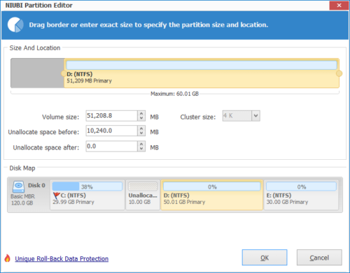Select the C: (NTFS) partition in Disk Map
The image size is (350, 273).
87,195
